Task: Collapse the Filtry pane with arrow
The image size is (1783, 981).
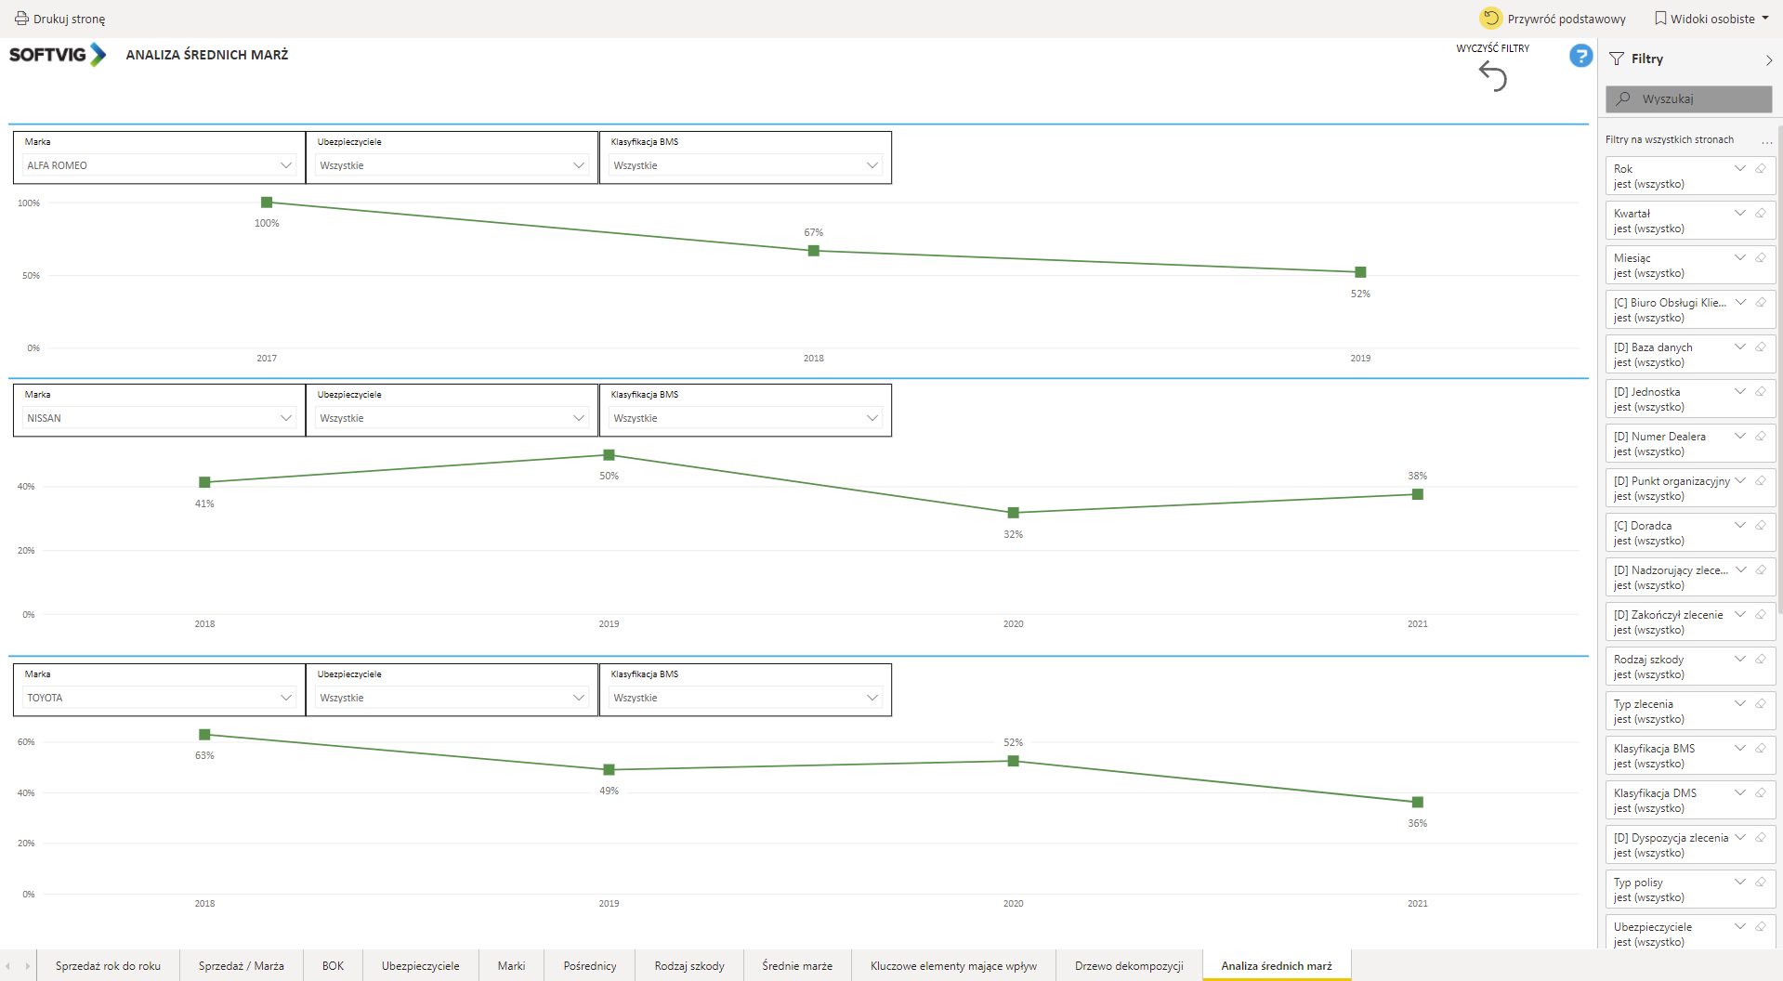Action: pos(1768,60)
